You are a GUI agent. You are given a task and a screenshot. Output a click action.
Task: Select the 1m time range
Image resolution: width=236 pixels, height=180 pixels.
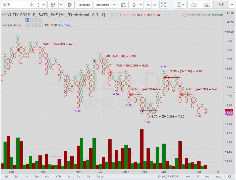coord(26,176)
